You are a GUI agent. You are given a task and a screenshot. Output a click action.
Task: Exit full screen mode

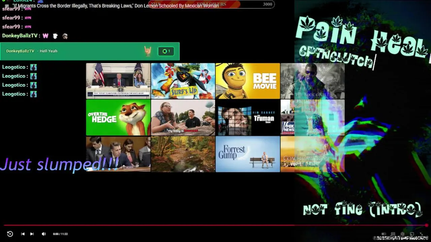pos(421,234)
